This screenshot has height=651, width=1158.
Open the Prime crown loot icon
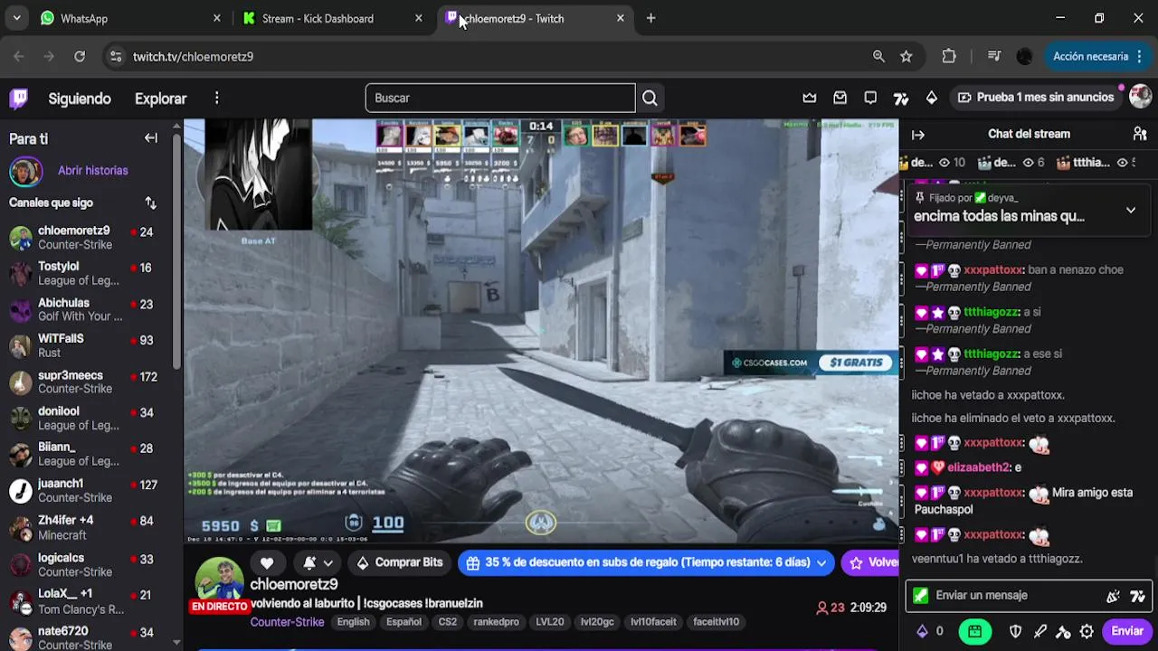810,98
